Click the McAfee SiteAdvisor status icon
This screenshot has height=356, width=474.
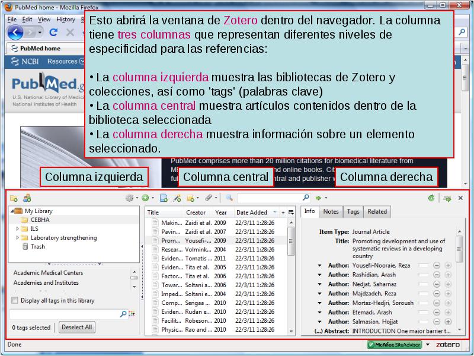pos(394,345)
